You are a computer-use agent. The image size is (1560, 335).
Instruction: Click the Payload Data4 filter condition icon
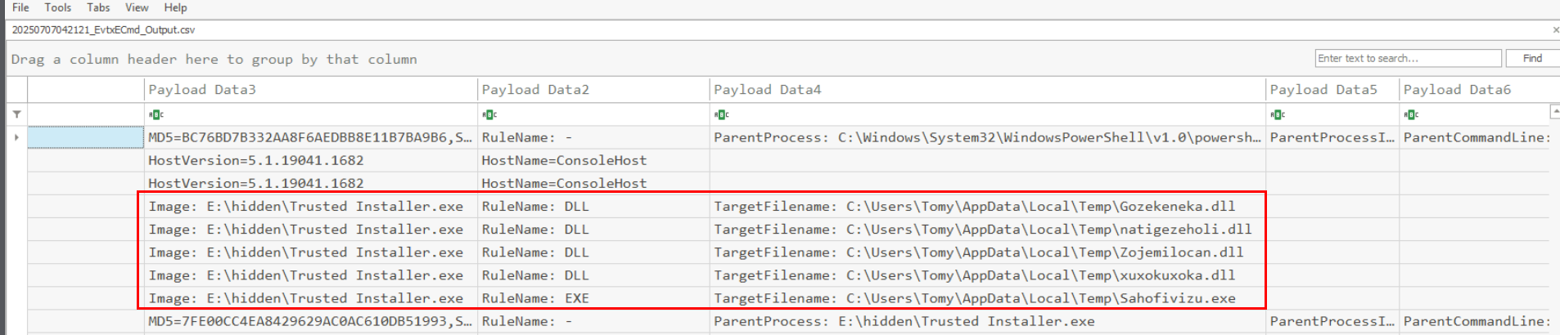point(722,115)
